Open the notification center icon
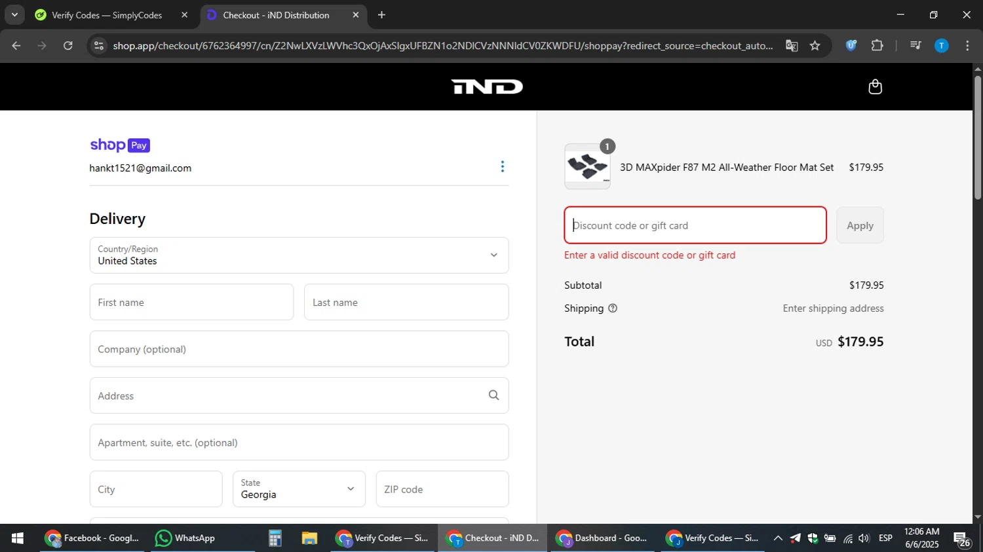Screen dimensions: 983x552 (x=962, y=539)
